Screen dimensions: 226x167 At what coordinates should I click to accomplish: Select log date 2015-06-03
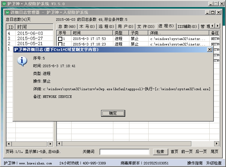point(30,33)
